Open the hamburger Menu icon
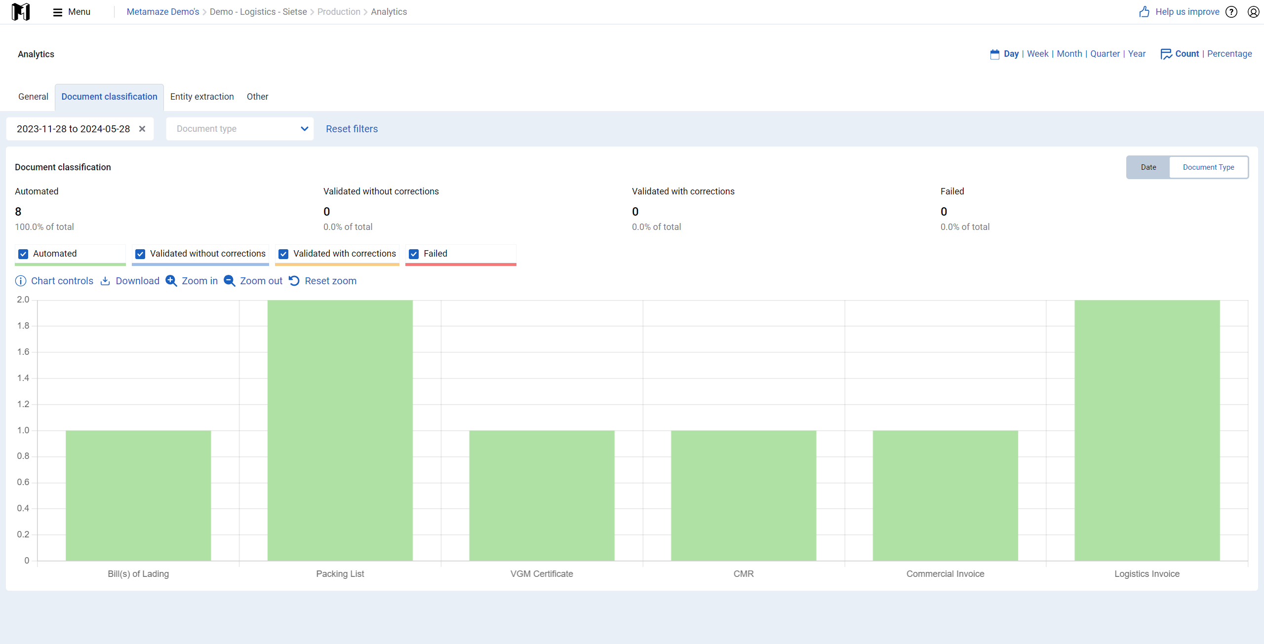This screenshot has height=644, width=1264. pos(58,12)
